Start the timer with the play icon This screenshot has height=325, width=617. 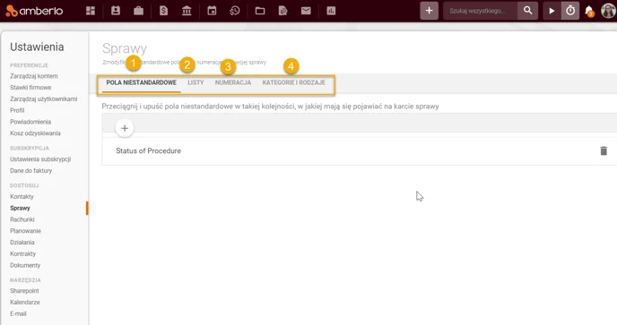(x=552, y=11)
